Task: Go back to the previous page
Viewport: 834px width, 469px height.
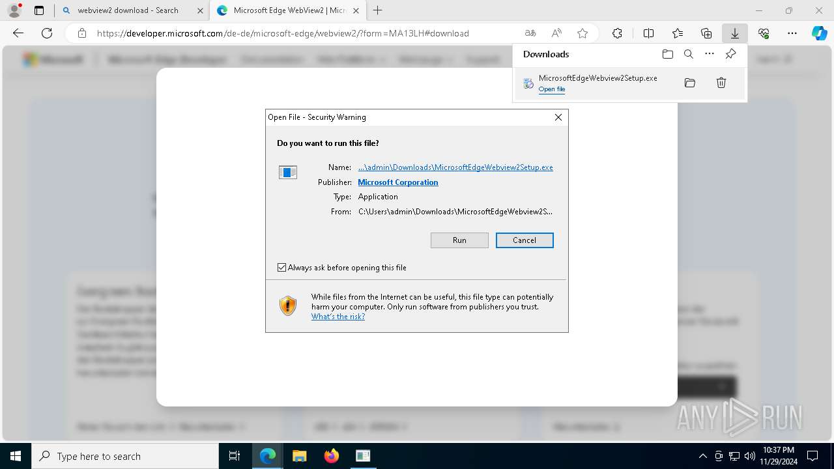Action: [x=18, y=33]
